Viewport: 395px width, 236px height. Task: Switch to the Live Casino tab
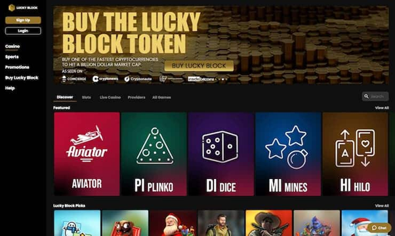(x=110, y=98)
